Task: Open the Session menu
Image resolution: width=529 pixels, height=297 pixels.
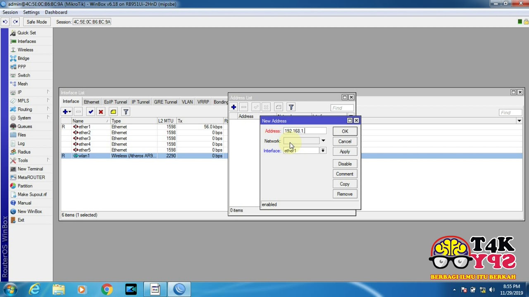Action: [x=10, y=12]
